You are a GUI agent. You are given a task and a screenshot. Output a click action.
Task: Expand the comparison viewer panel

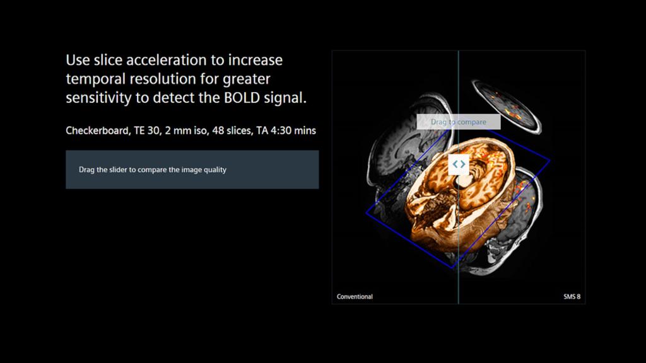pyautogui.click(x=459, y=176)
